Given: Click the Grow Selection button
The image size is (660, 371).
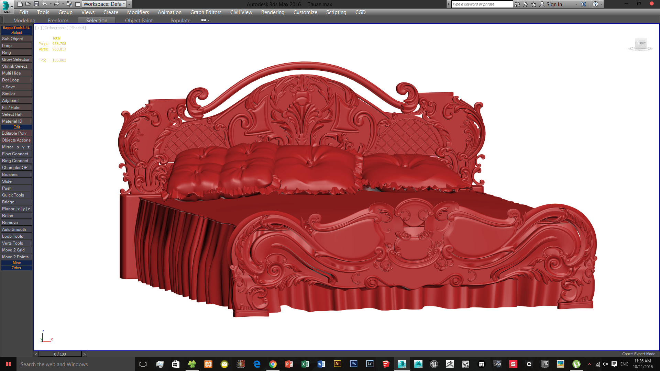Looking at the screenshot, I should tap(16, 59).
